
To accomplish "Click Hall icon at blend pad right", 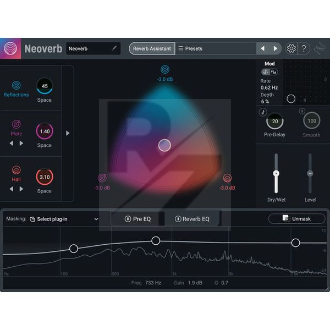I will pyautogui.click(x=227, y=178).
